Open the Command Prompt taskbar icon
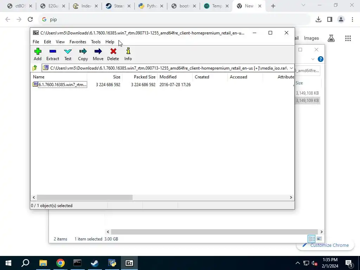Viewport: 360px width, 270px height. click(x=77, y=263)
